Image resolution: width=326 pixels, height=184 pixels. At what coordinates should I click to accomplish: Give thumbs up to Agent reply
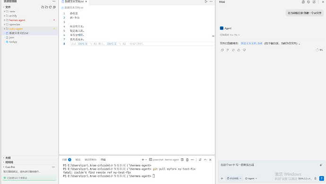[x=239, y=50]
